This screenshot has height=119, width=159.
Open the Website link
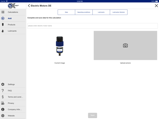click(13, 116)
